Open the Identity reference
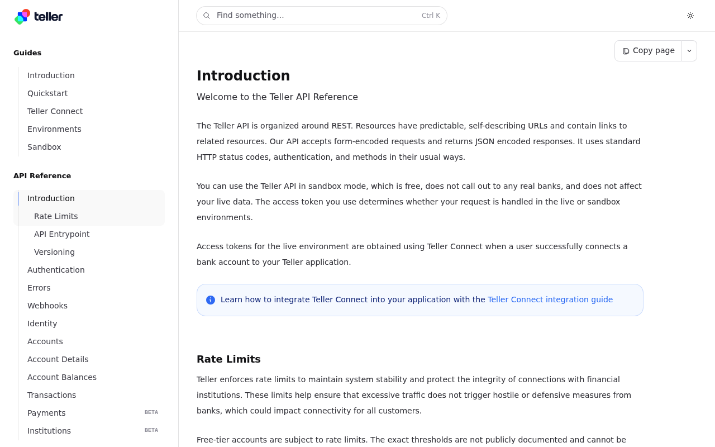Viewport: 715px width, 447px height. [x=42, y=324]
